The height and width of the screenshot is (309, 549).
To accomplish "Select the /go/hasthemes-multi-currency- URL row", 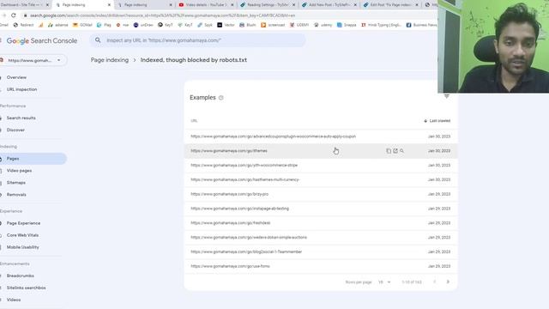I will (x=320, y=179).
